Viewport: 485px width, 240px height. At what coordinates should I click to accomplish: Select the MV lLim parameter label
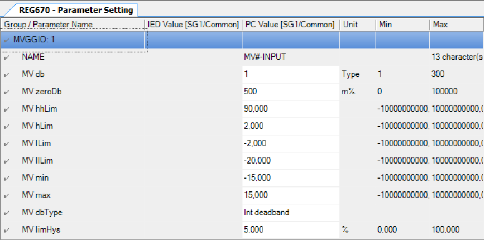tap(36, 143)
